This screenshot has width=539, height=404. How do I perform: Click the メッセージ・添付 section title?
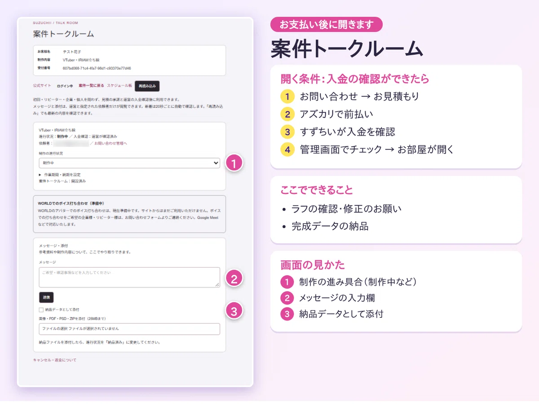(x=53, y=246)
